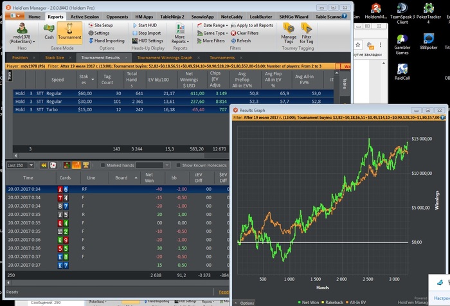
Task: Select the Tournament game mode icon
Action: (69, 32)
